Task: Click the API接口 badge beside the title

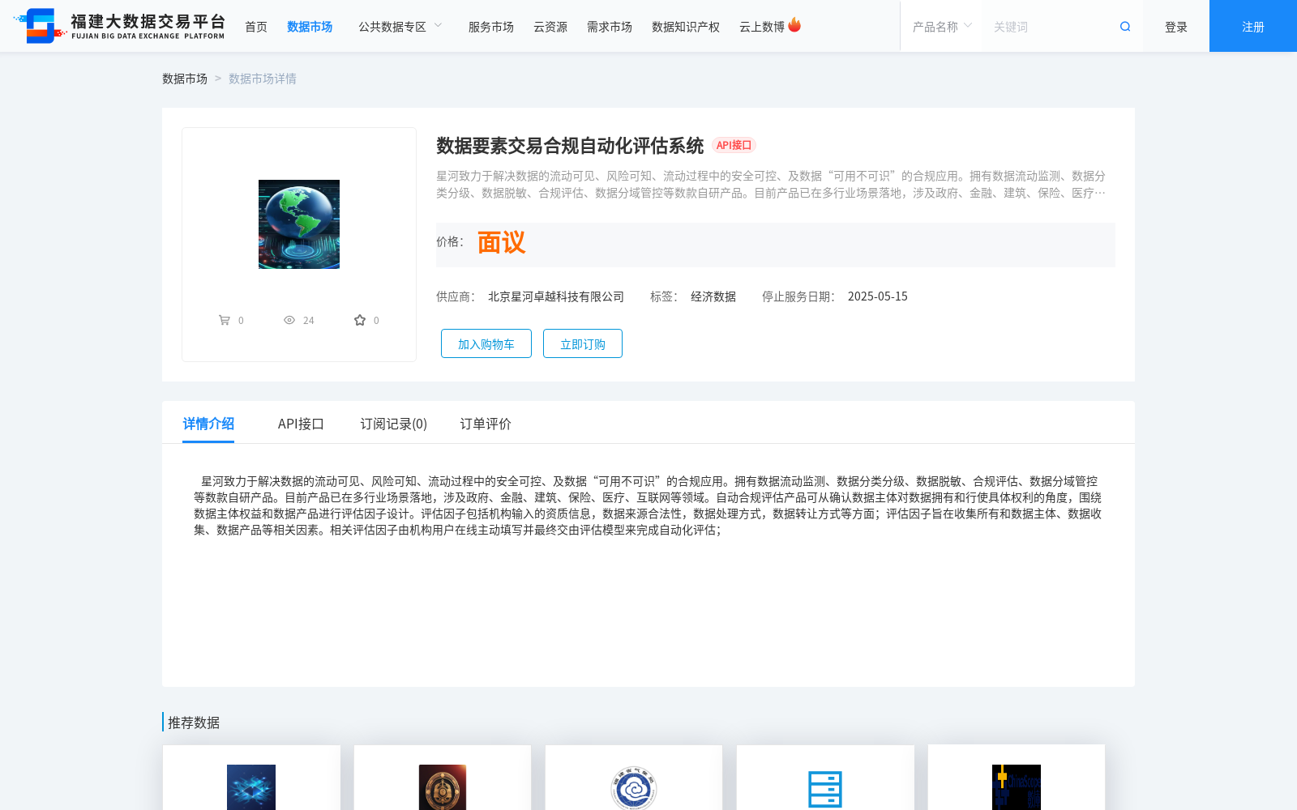Action: pos(734,145)
